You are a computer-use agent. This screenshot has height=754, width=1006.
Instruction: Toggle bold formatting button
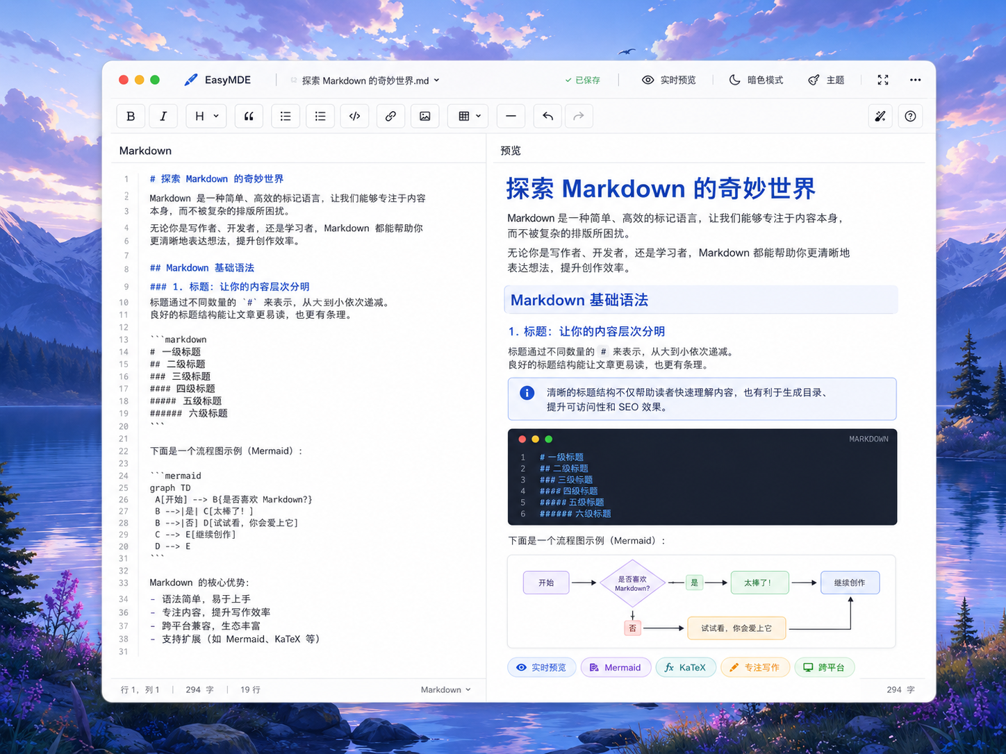point(131,116)
